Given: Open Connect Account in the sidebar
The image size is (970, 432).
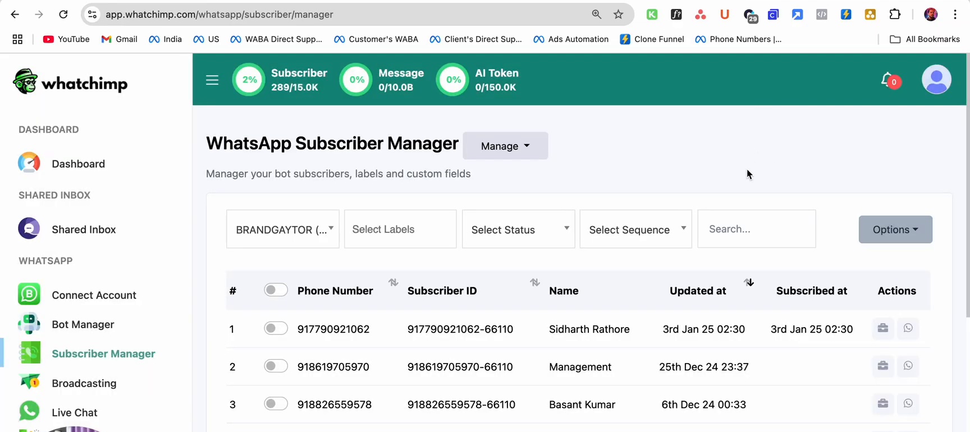Looking at the screenshot, I should tap(94, 295).
